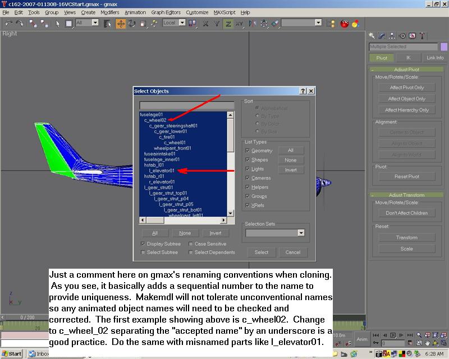Click object list scroll down arrow
The width and height of the screenshot is (449, 359).
click(231, 213)
